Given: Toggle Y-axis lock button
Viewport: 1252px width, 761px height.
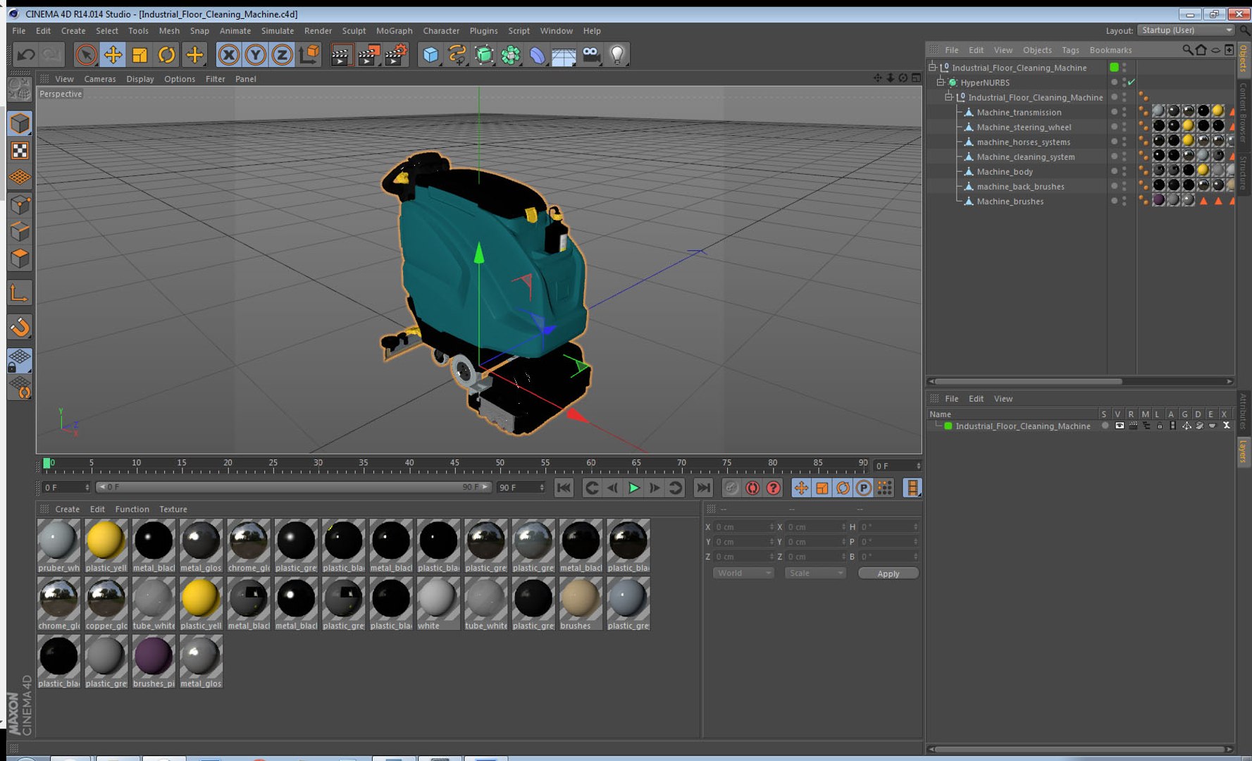Looking at the screenshot, I should (255, 55).
